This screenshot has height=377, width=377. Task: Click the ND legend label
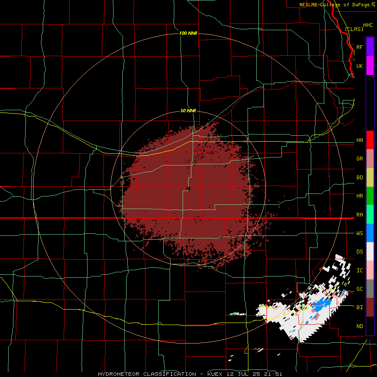[359, 326]
